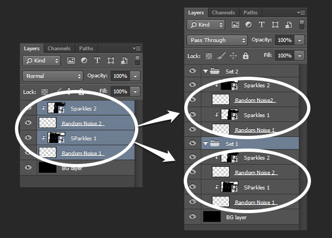Click Set 1 folder icon
Screen dimensions: 332x238
click(x=215, y=144)
